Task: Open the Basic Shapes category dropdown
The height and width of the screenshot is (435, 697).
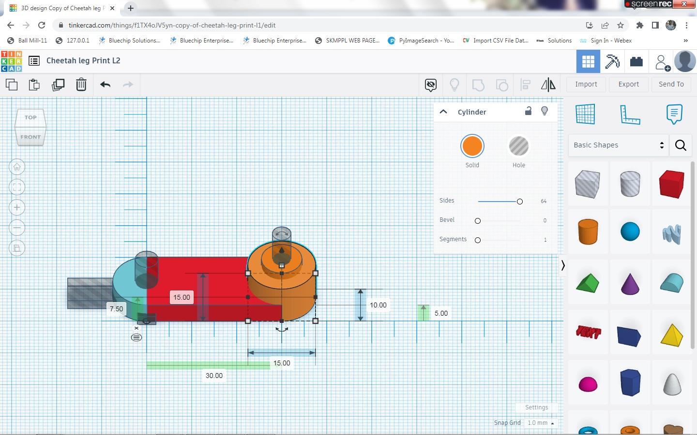Action: [x=618, y=145]
